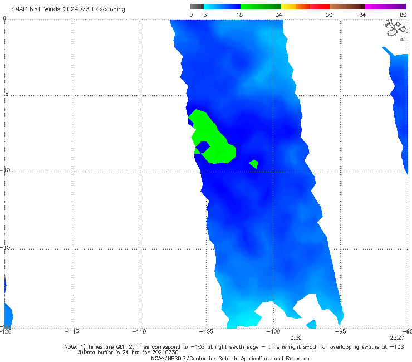Image resolution: width=412 pixels, height=362 pixels.
Task: Click the color bar label '34'
Action: [x=279, y=14]
